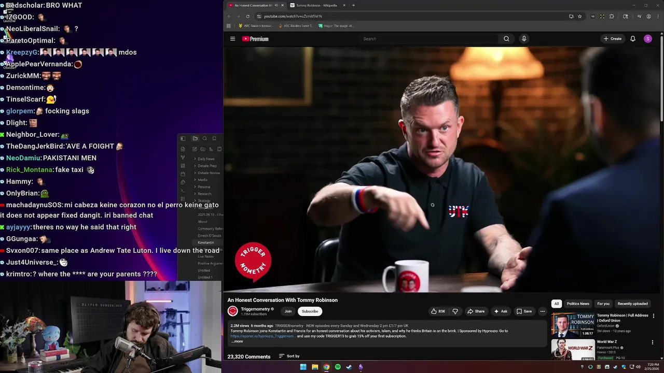Image resolution: width=664 pixels, height=373 pixels.
Task: Open the comments Sort by dropdown
Action: click(x=289, y=356)
